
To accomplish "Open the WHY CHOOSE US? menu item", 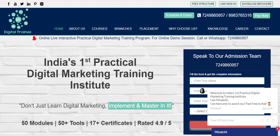I will [183, 29].
